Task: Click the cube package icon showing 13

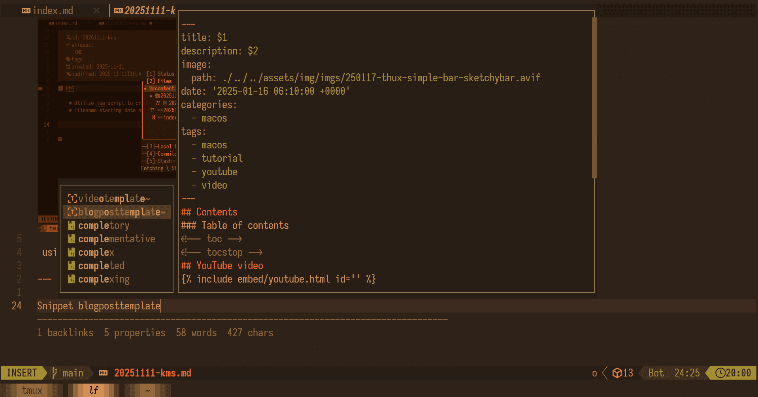Action: tap(617, 373)
